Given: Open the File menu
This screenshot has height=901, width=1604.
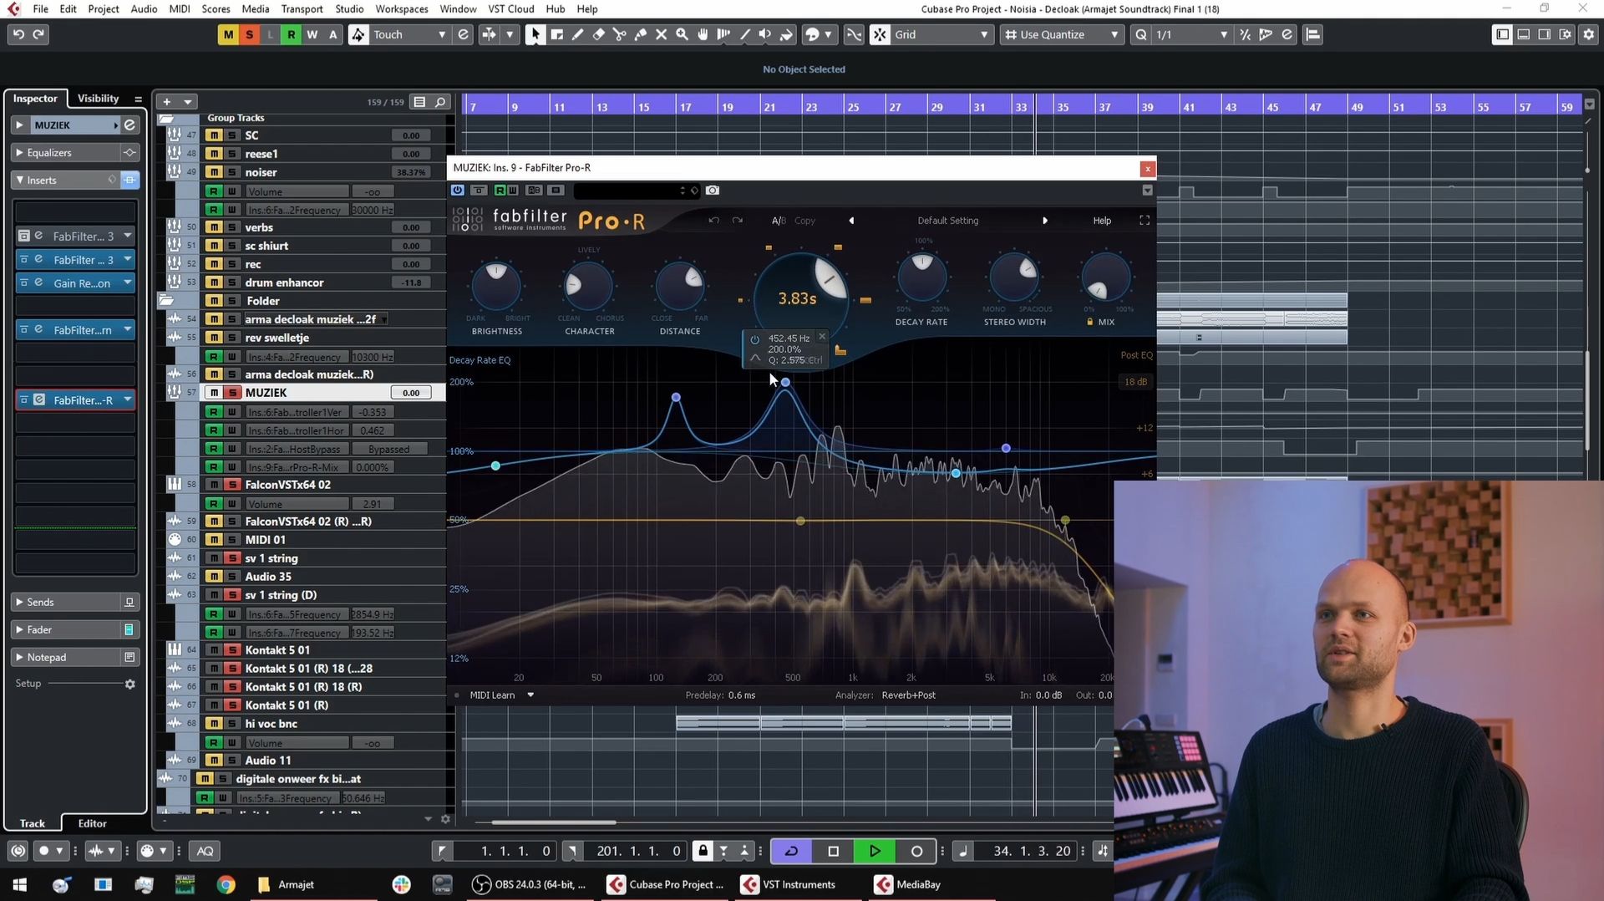Looking at the screenshot, I should 40,8.
